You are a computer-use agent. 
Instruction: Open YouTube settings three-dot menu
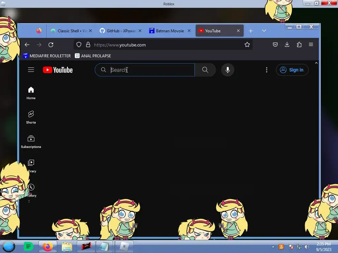tap(267, 70)
